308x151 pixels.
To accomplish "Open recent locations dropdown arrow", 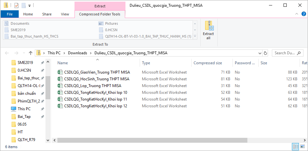I will (x=24, y=53).
